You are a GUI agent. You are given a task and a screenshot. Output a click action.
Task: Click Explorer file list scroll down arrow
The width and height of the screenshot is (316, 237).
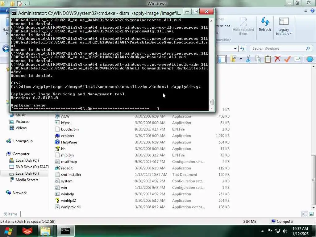click(314, 208)
